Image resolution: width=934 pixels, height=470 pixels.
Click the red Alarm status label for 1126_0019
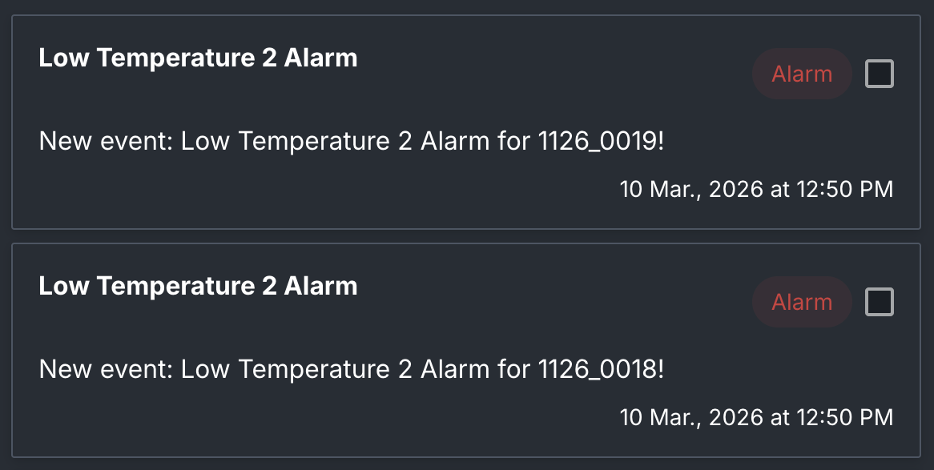(801, 74)
